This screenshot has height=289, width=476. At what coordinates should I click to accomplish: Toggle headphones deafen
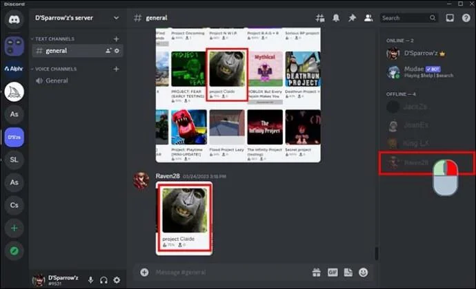(103, 280)
